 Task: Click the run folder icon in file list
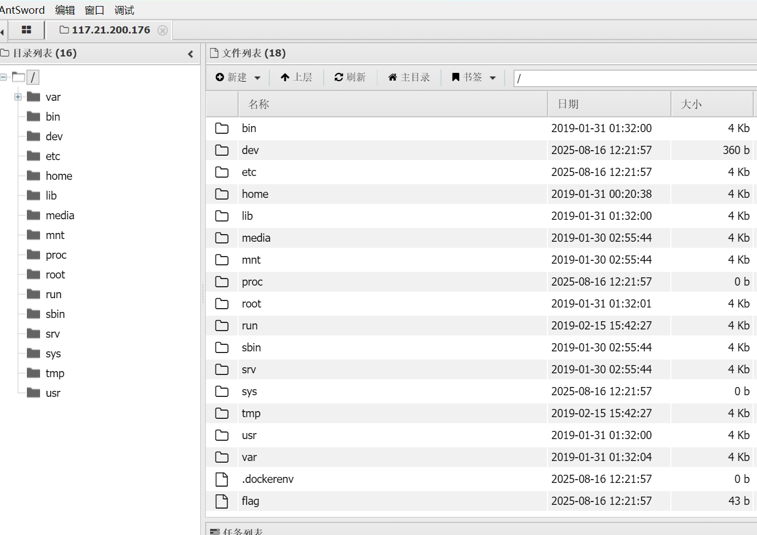[222, 326]
